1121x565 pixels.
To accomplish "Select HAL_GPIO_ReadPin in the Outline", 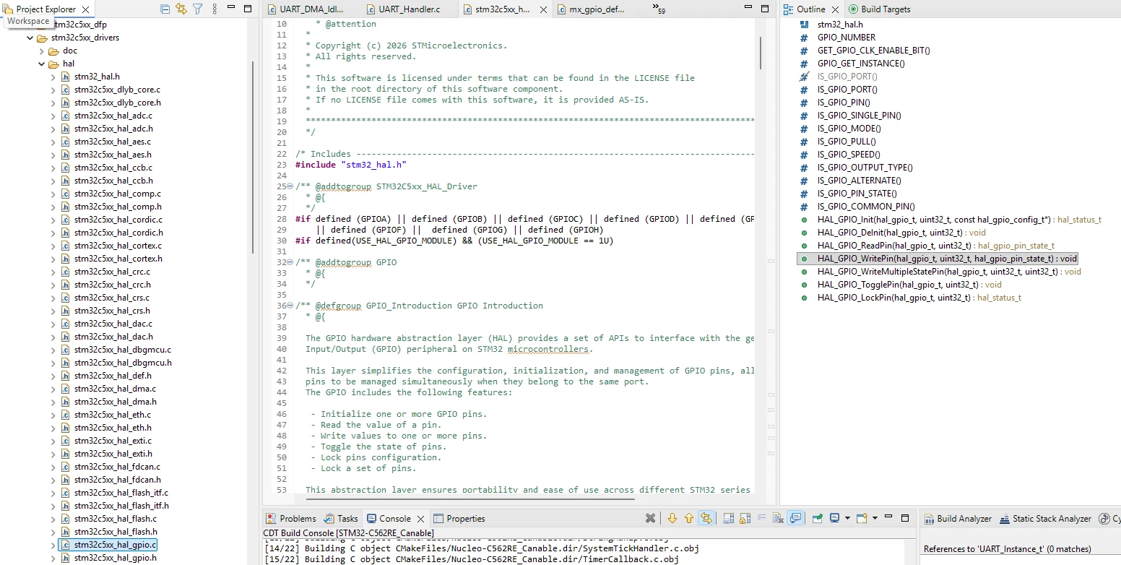I will pyautogui.click(x=935, y=246).
